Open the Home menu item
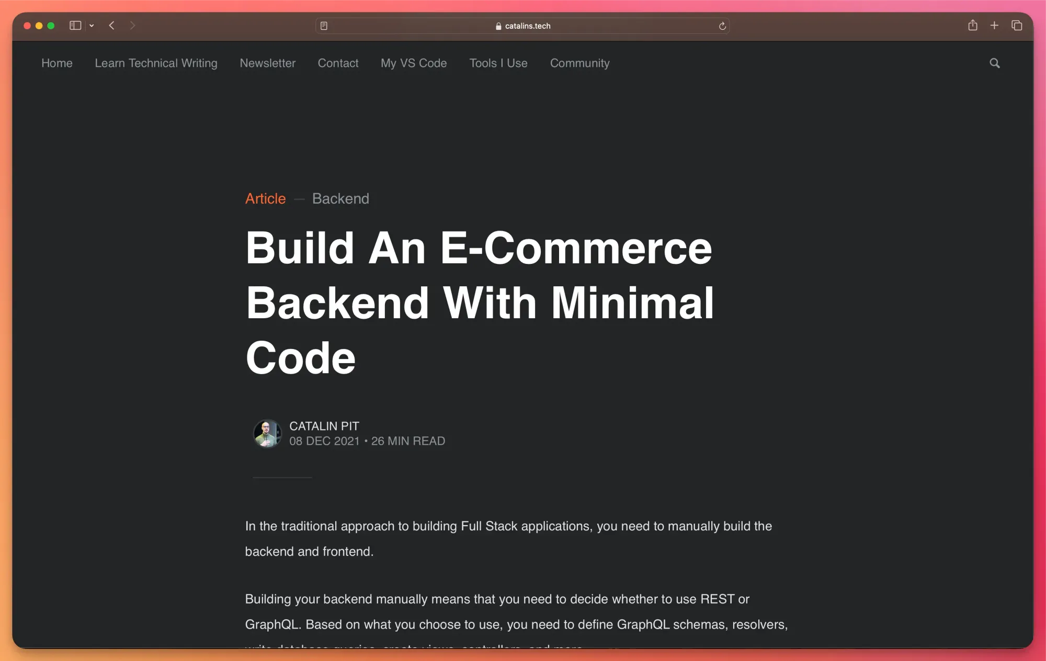Screen dimensions: 1046x661 tap(56, 63)
